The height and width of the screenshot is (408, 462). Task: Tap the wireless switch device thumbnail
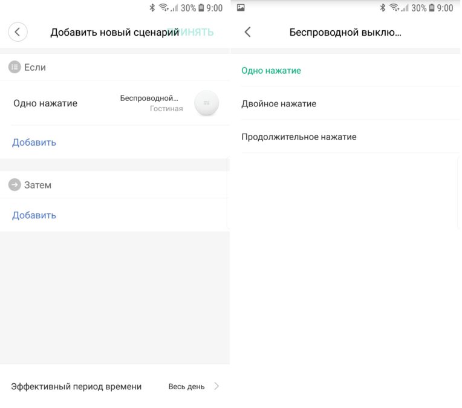click(206, 103)
